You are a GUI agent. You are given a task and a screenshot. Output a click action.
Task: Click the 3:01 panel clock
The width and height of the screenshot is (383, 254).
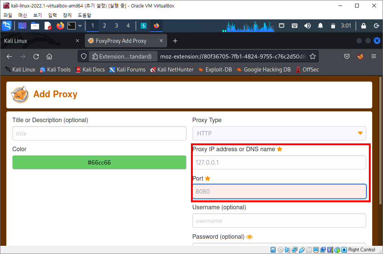(x=346, y=26)
